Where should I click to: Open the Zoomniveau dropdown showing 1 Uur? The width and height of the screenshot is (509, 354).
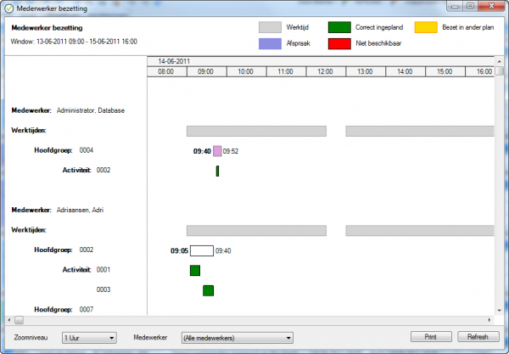[x=89, y=338]
